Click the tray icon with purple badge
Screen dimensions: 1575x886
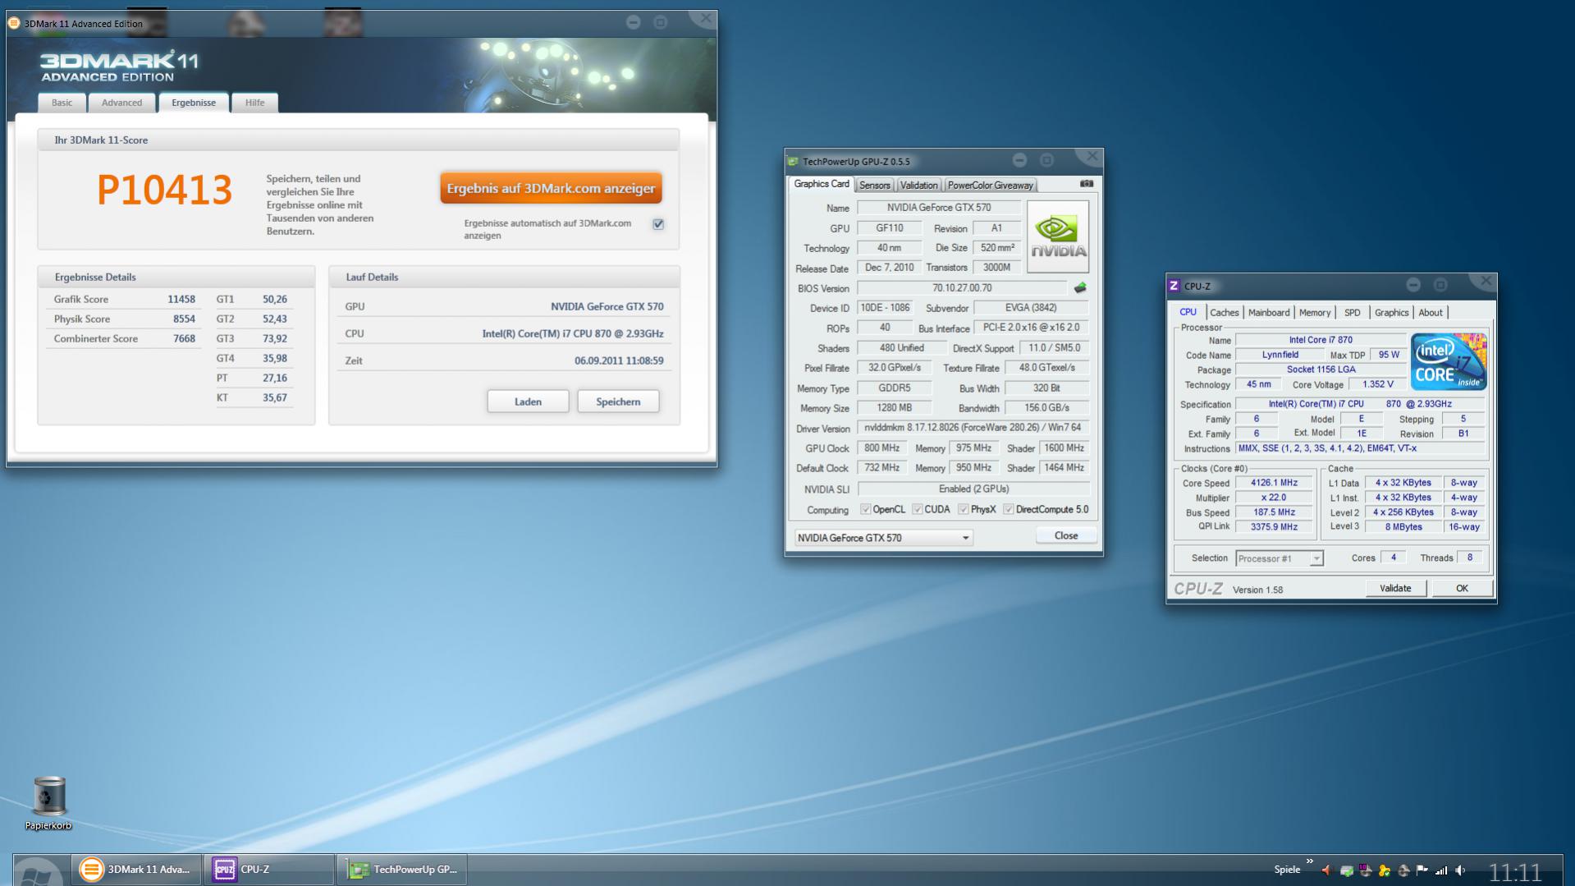coord(1365,870)
